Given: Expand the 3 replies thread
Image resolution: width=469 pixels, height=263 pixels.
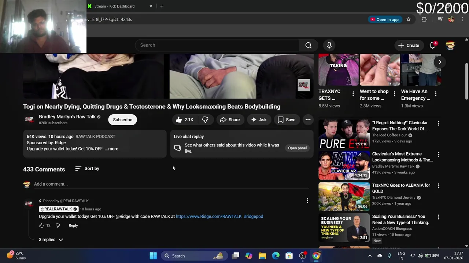Looking at the screenshot, I should (51, 240).
